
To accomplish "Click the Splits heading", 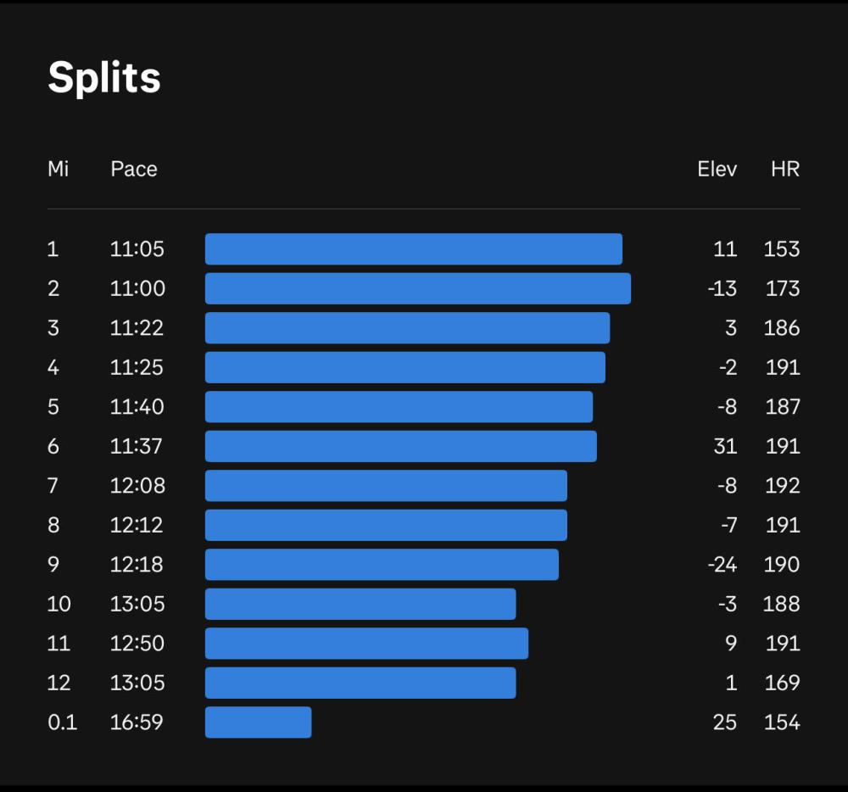I will pos(103,78).
